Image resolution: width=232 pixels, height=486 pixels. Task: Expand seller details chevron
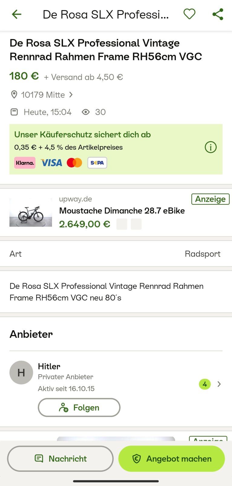(219, 384)
